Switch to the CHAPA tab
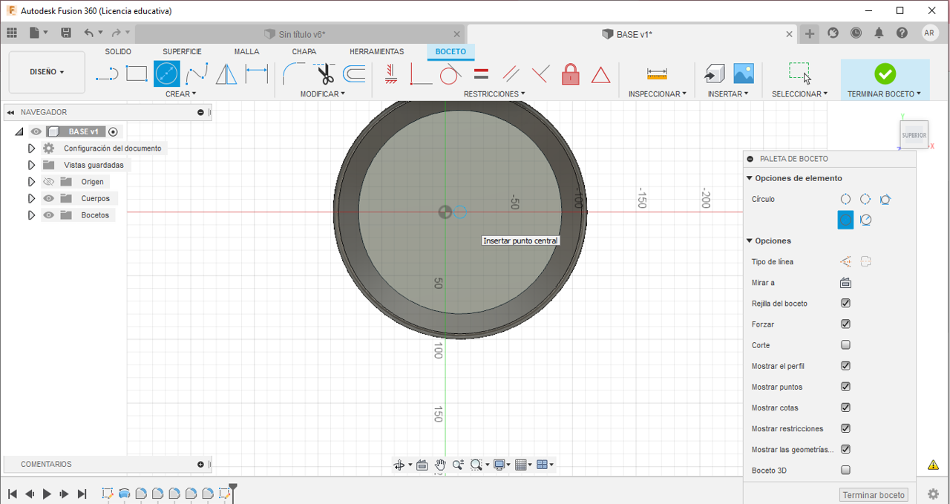This screenshot has width=950, height=504. (304, 52)
